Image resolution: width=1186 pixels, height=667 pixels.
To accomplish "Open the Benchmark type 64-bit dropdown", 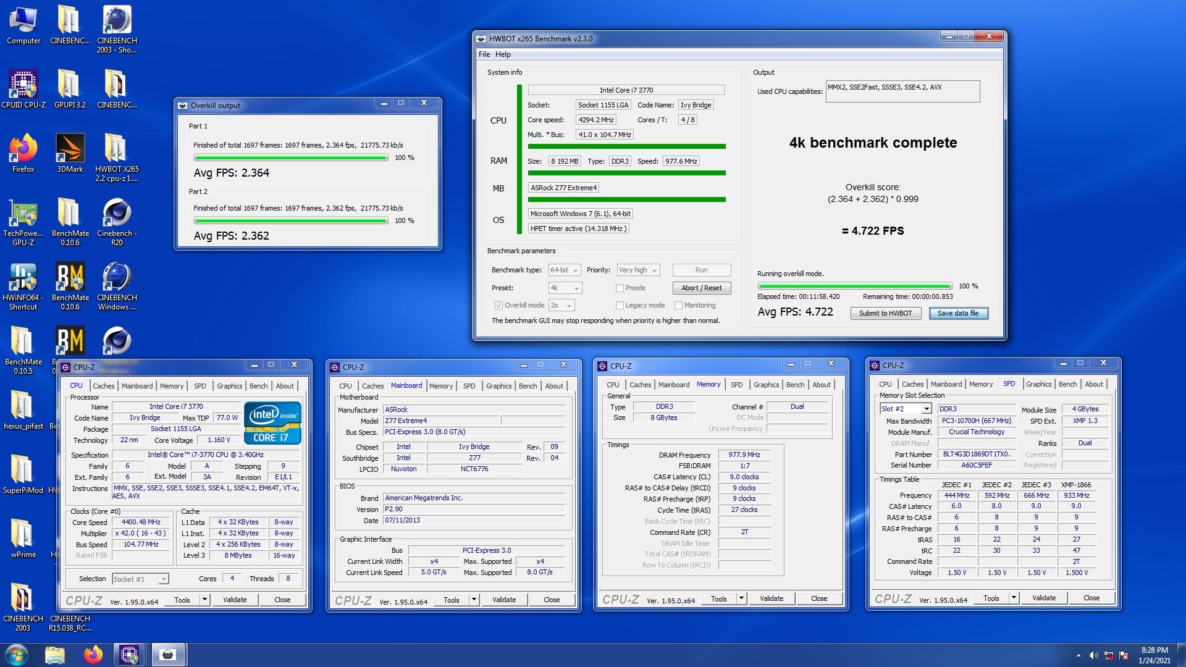I will [565, 270].
